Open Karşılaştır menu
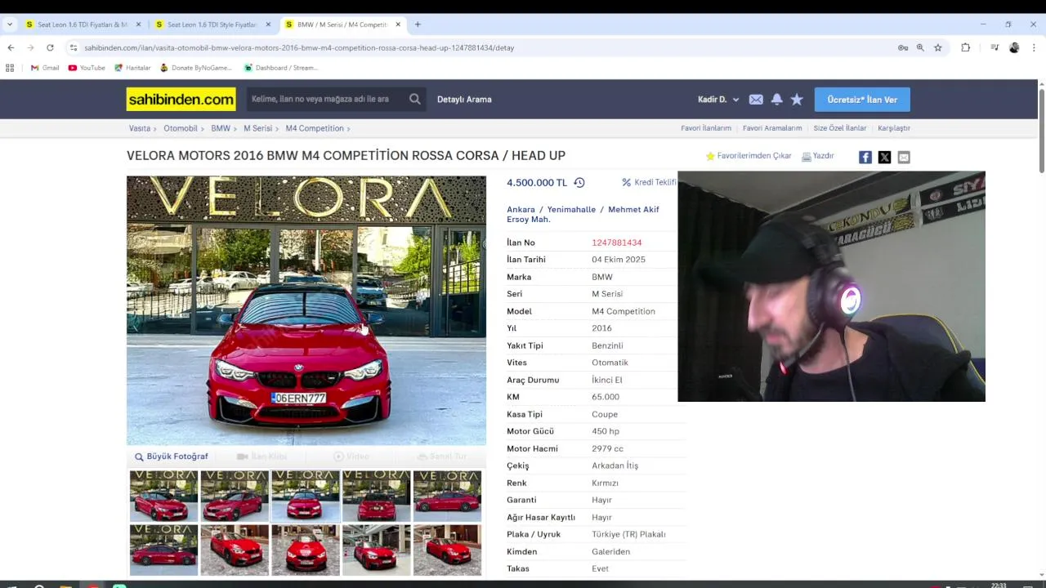The width and height of the screenshot is (1046, 588). [x=894, y=128]
